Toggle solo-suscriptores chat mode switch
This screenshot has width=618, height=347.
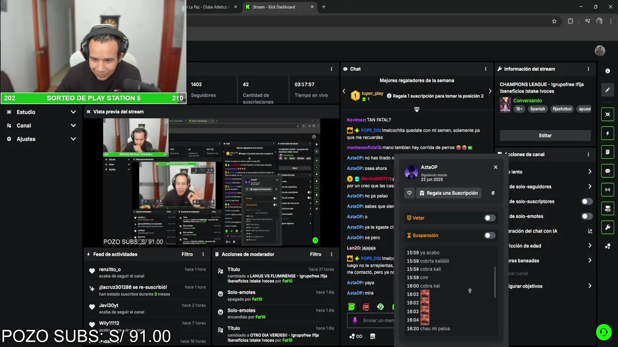point(587,201)
